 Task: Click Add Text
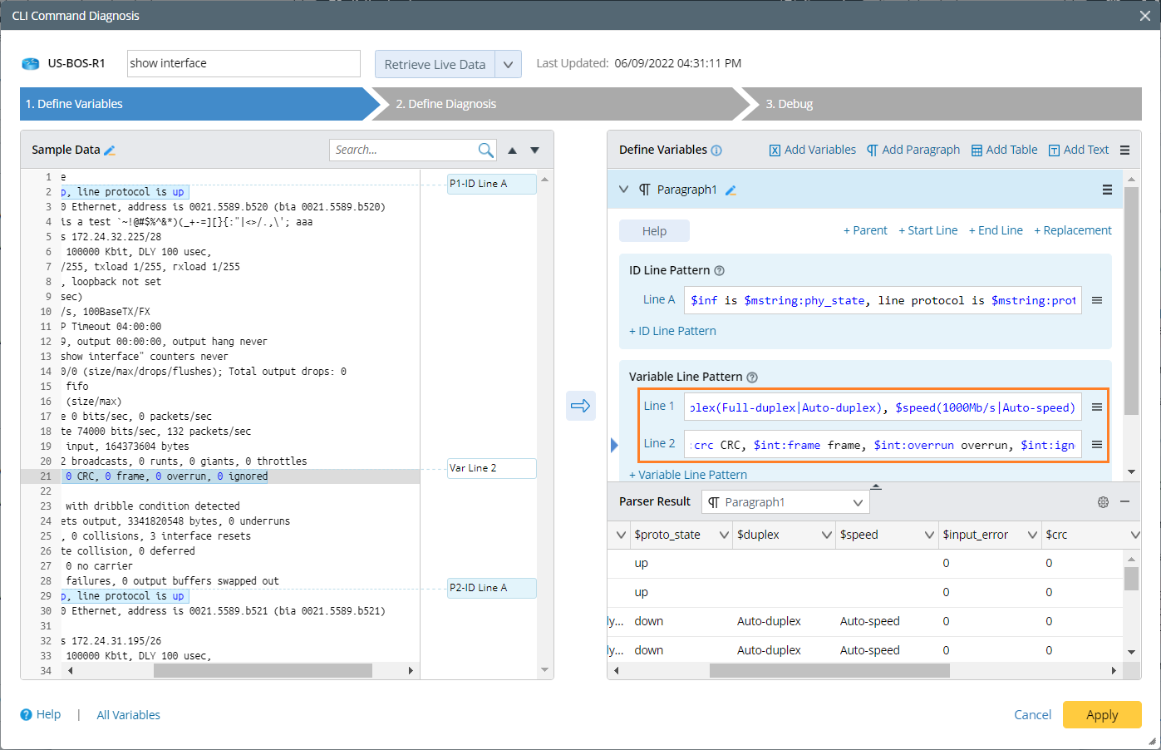pyautogui.click(x=1079, y=150)
